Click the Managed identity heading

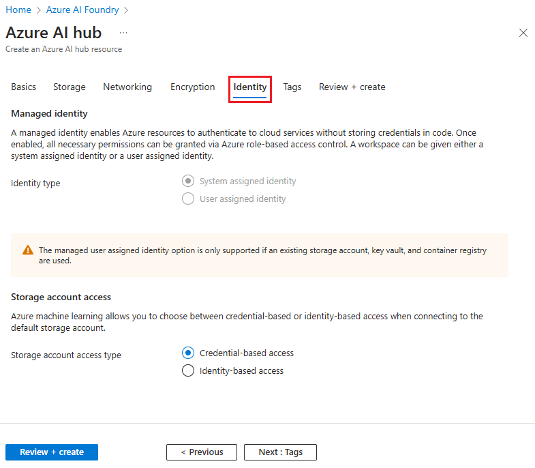coord(50,113)
